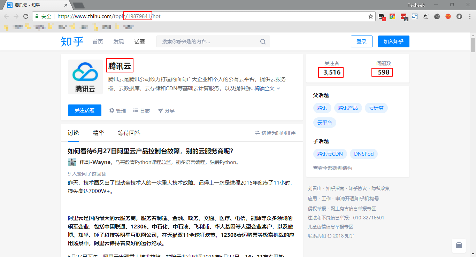Bookmark page with the star icon

click(x=371, y=16)
